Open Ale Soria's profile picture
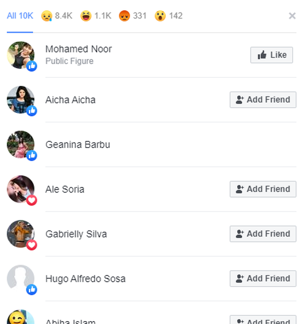The image size is (304, 324). tap(21, 189)
